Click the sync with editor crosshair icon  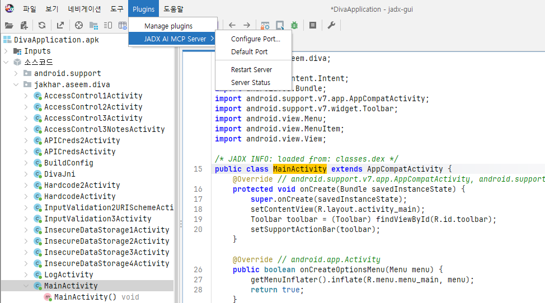pos(79,25)
